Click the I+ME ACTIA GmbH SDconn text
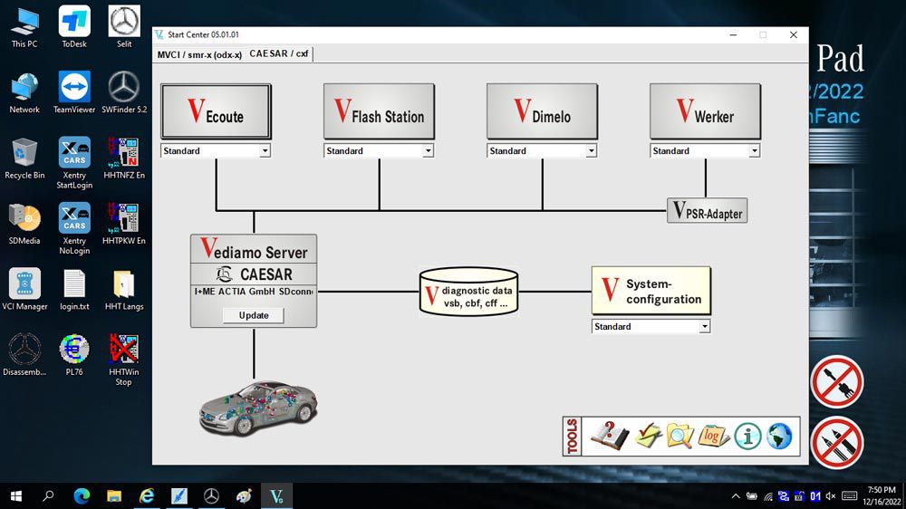906x509 pixels. pyautogui.click(x=254, y=292)
